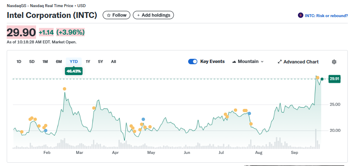Click the orange key event dot at September peak
The image size is (352, 166).
pyautogui.click(x=318, y=78)
